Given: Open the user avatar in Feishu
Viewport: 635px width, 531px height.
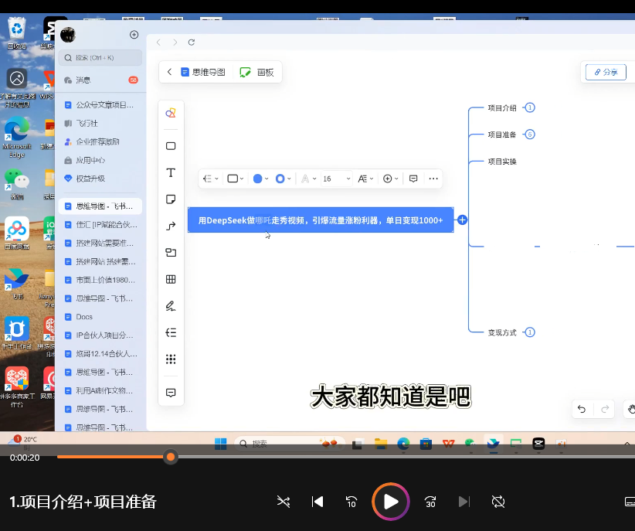Looking at the screenshot, I should 68,35.
